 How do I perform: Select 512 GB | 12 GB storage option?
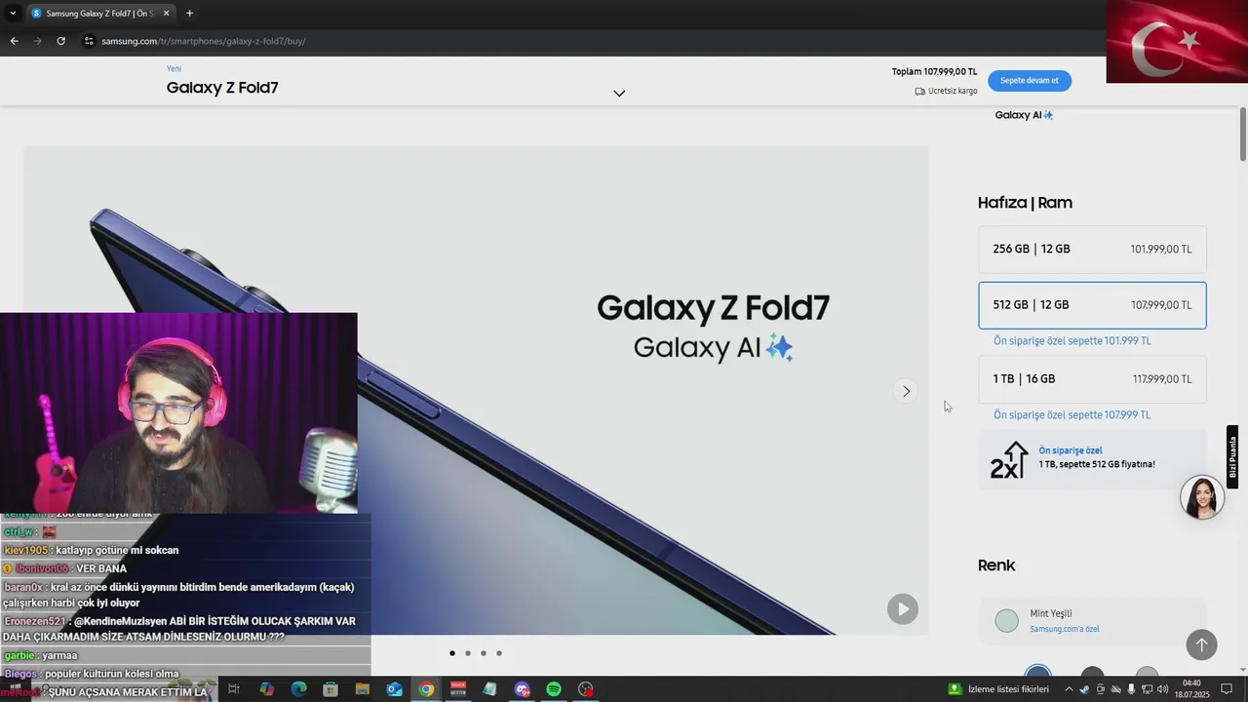[x=1092, y=305]
